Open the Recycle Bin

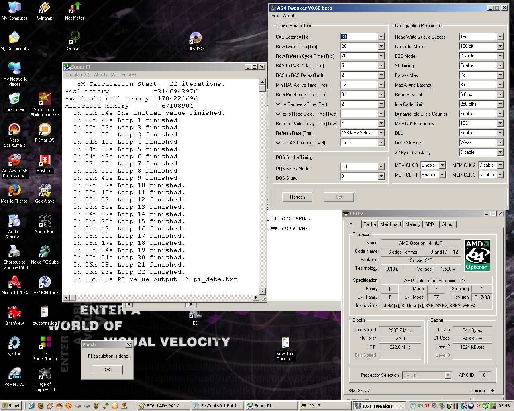pos(14,102)
